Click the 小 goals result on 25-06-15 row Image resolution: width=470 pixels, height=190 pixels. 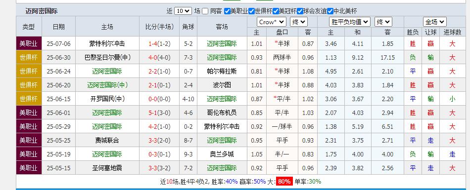pos(452,99)
